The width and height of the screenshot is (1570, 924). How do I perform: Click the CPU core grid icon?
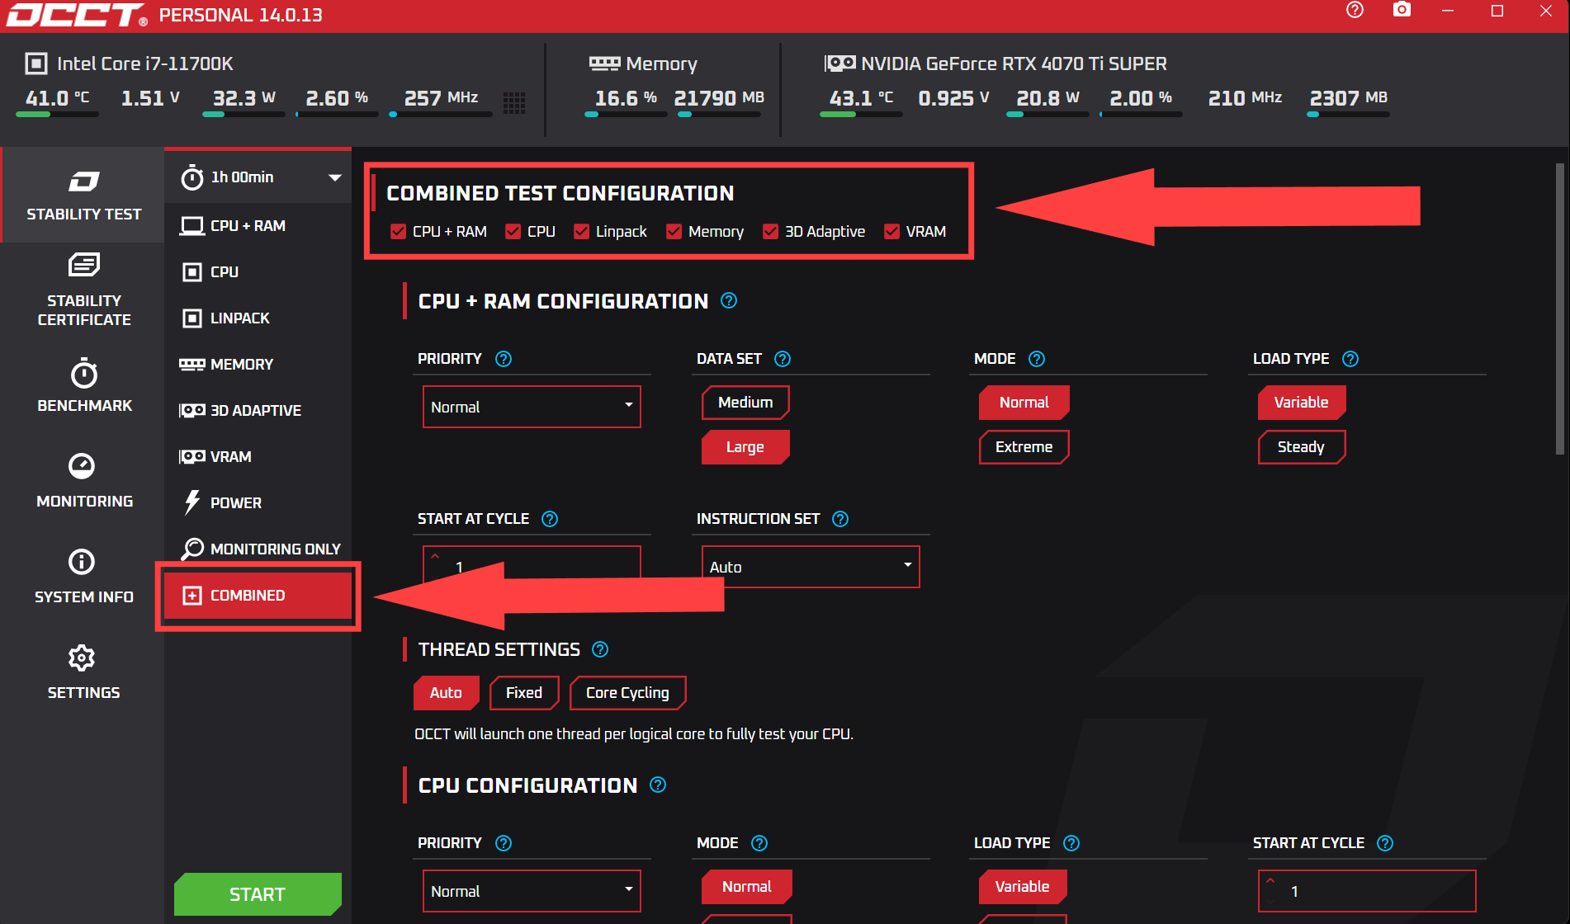click(x=514, y=102)
